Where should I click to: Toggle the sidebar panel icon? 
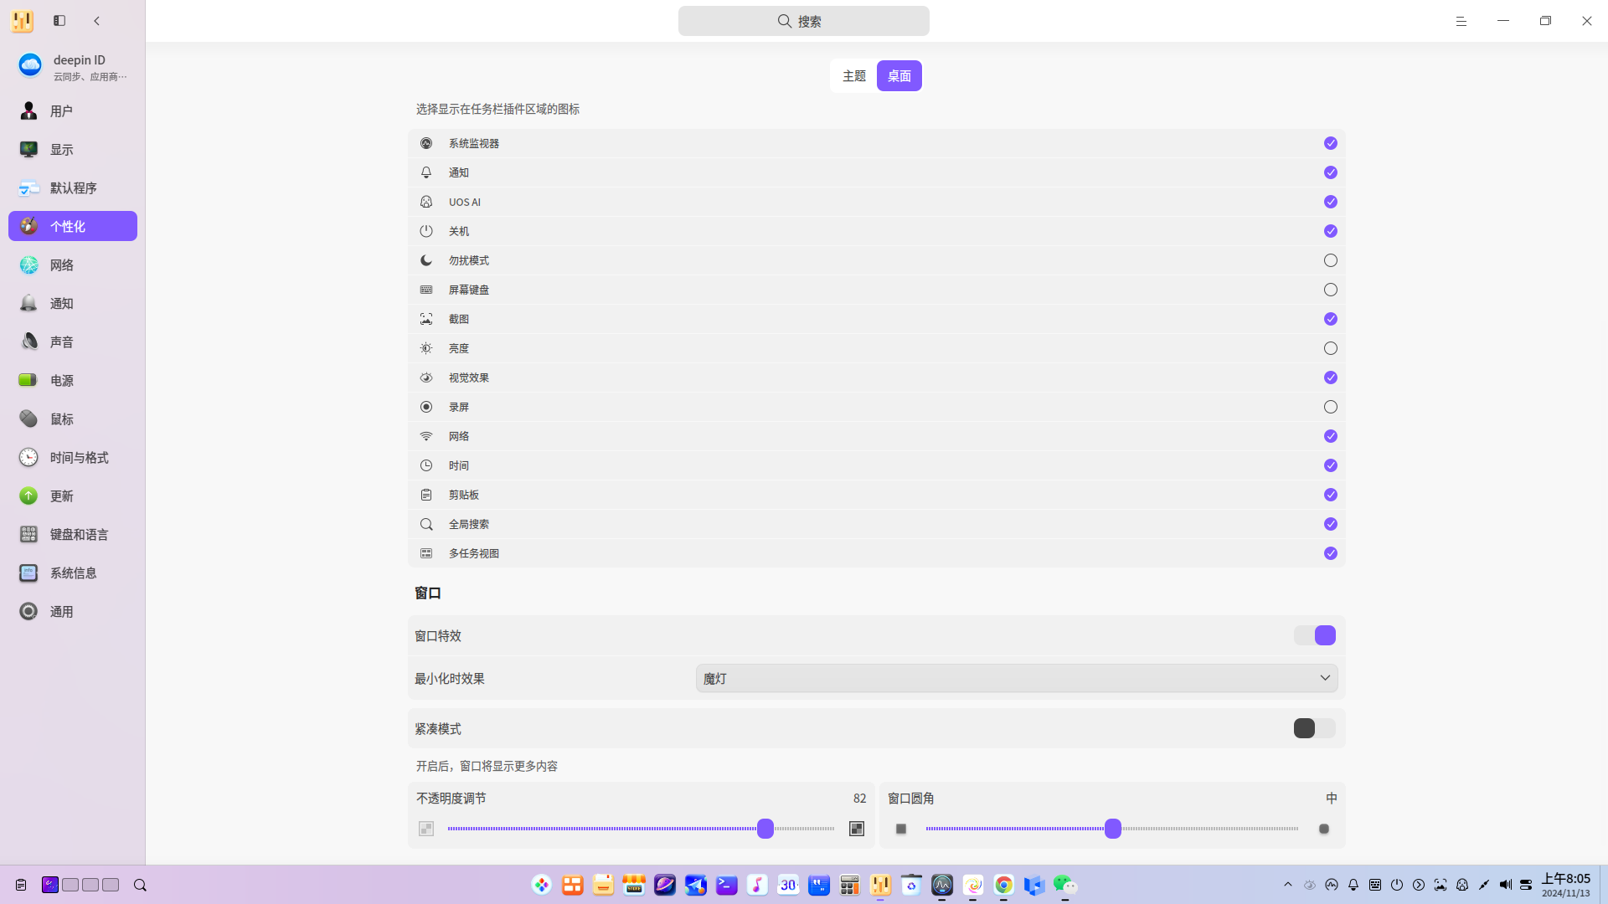(59, 21)
